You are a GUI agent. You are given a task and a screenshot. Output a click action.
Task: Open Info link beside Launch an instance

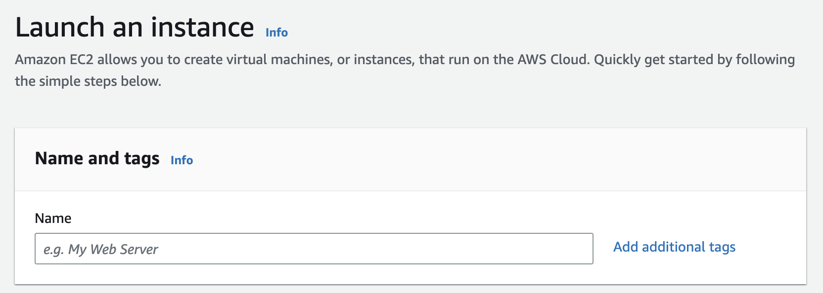pyautogui.click(x=276, y=33)
